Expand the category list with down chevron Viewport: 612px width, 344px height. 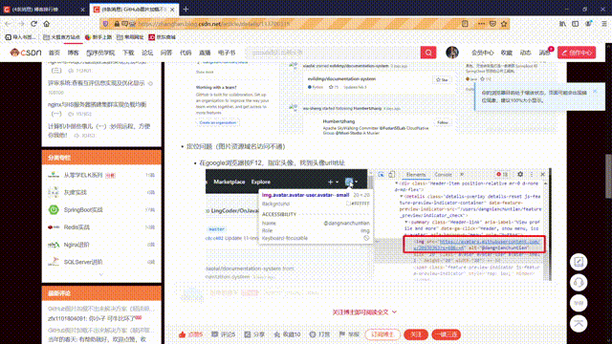[x=101, y=274]
